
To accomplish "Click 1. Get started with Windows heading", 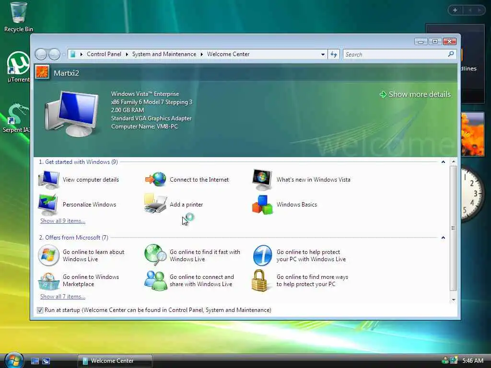I will (x=78, y=162).
